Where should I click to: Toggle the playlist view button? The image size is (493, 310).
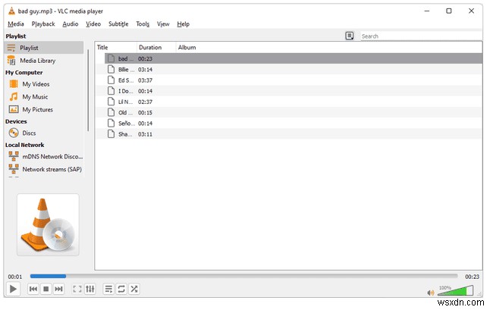pos(108,289)
